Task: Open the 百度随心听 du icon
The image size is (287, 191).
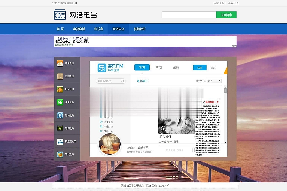Action: click(x=60, y=141)
